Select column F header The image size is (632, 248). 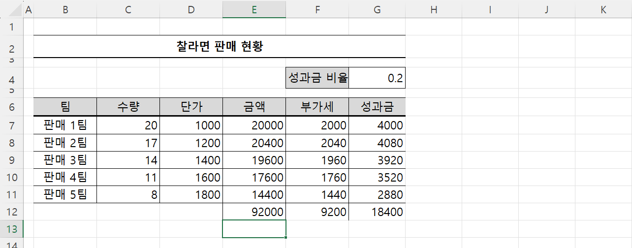[317, 9]
